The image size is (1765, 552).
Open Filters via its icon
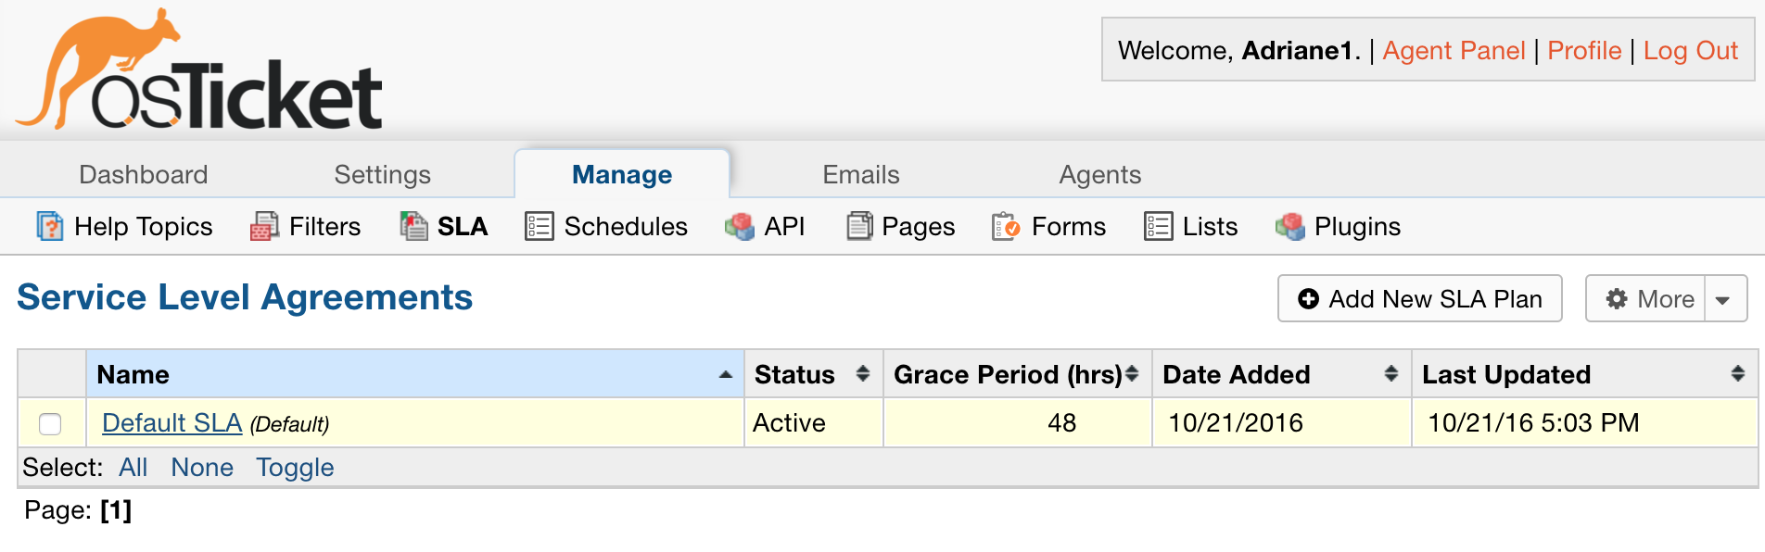pyautogui.click(x=264, y=226)
